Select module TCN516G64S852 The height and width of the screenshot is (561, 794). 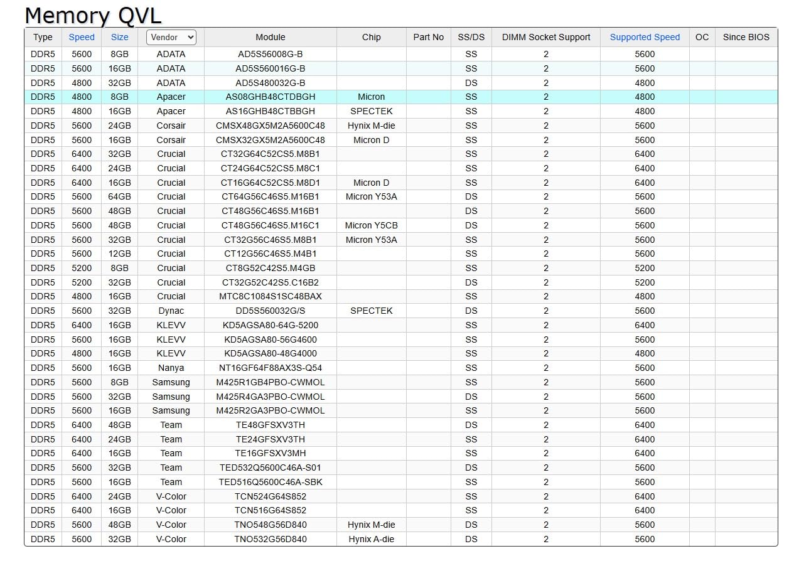[271, 510]
